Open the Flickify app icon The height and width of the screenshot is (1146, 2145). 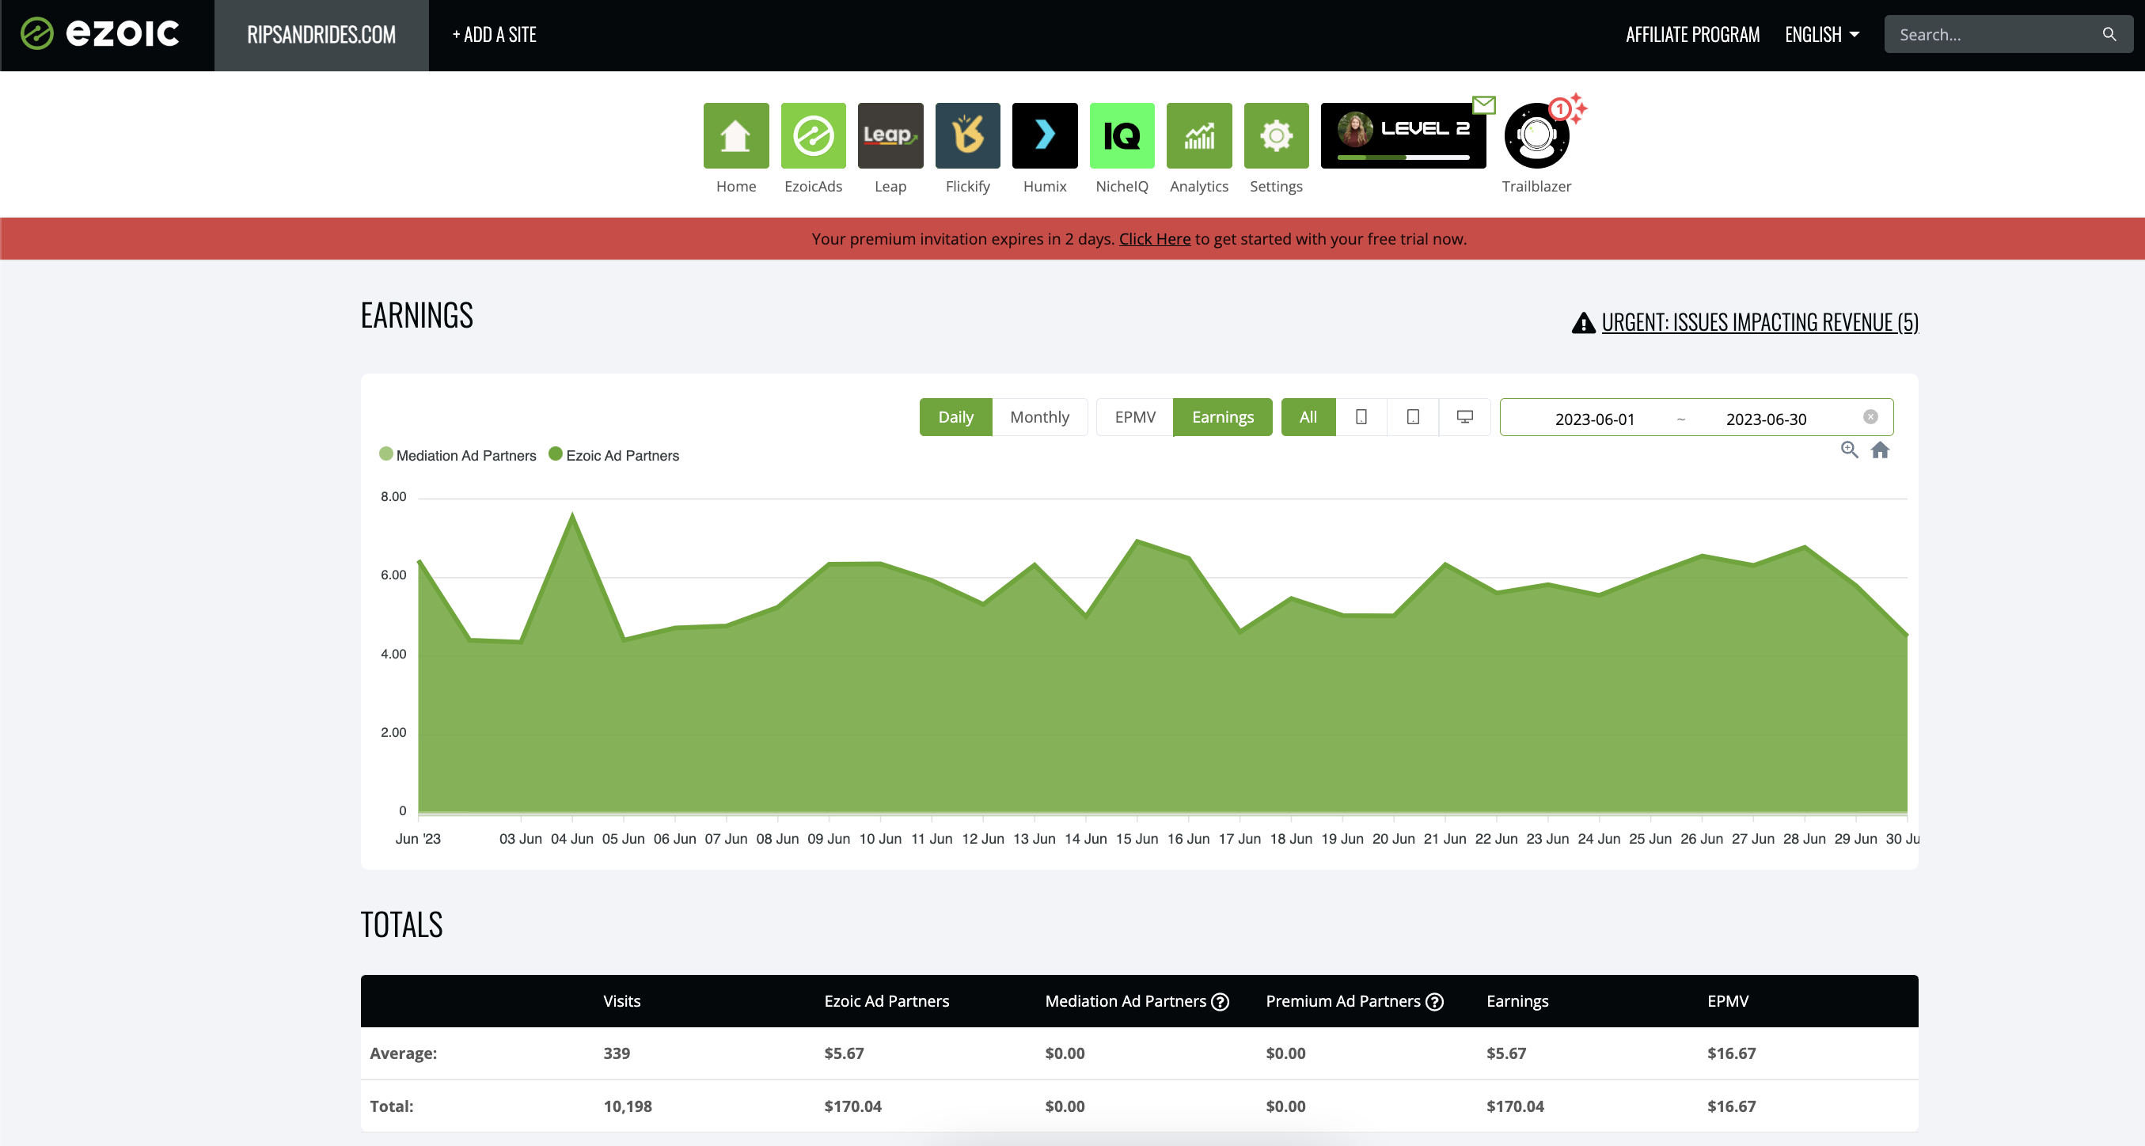[x=967, y=136]
